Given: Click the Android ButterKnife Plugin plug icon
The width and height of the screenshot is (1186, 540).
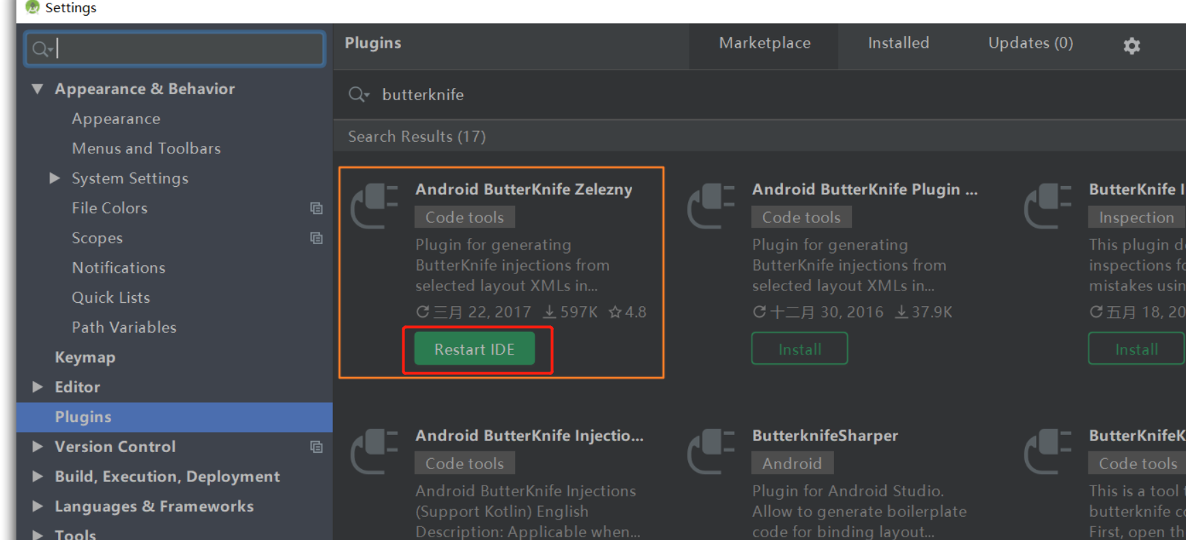Looking at the screenshot, I should (711, 206).
